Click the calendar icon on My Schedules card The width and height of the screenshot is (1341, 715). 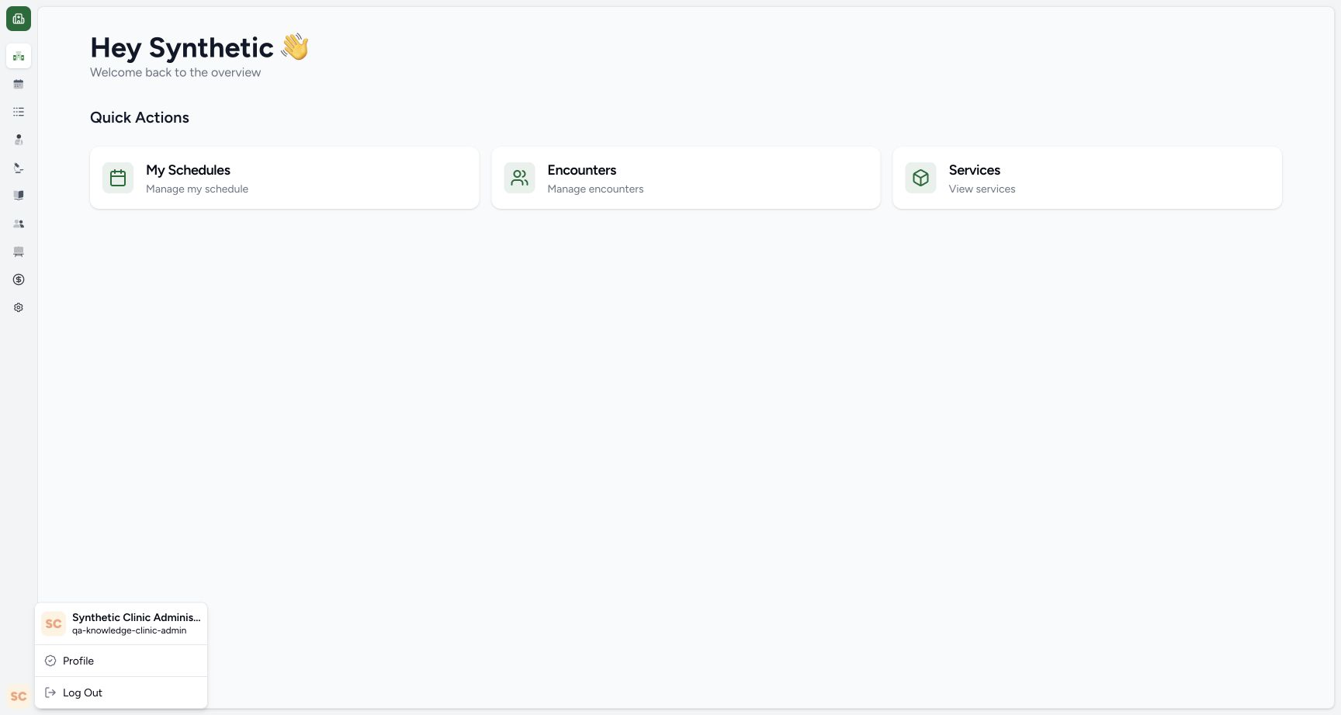pos(118,178)
